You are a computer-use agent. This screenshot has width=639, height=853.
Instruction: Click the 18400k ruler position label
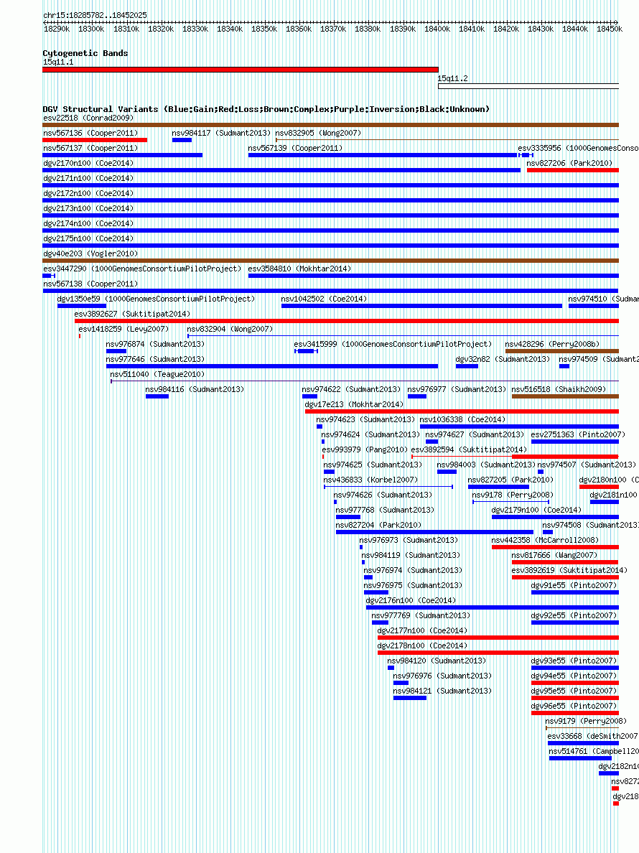coord(437,29)
